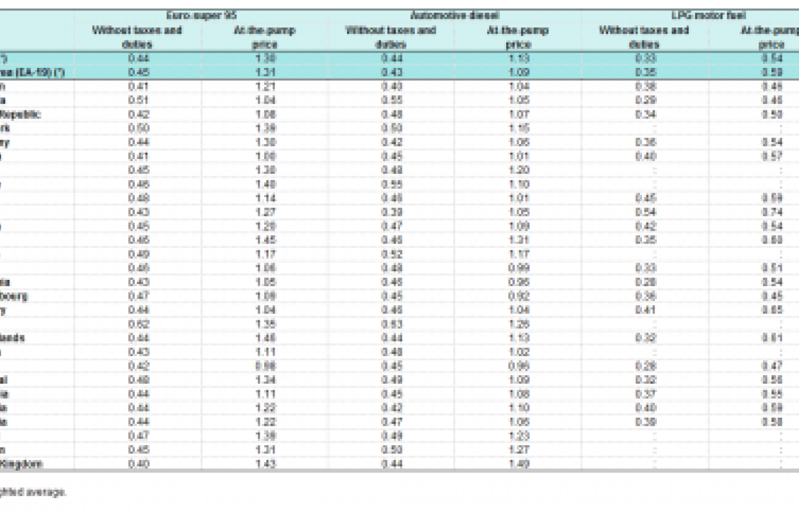799x513 pixels.
Task: Click the Czech Republic row label
Action: (21, 115)
